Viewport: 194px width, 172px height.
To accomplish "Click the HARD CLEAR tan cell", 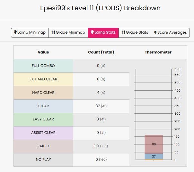I will tap(43, 93).
